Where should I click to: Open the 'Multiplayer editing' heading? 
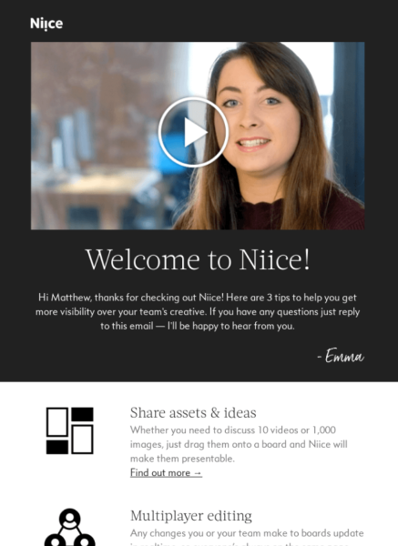(x=191, y=516)
